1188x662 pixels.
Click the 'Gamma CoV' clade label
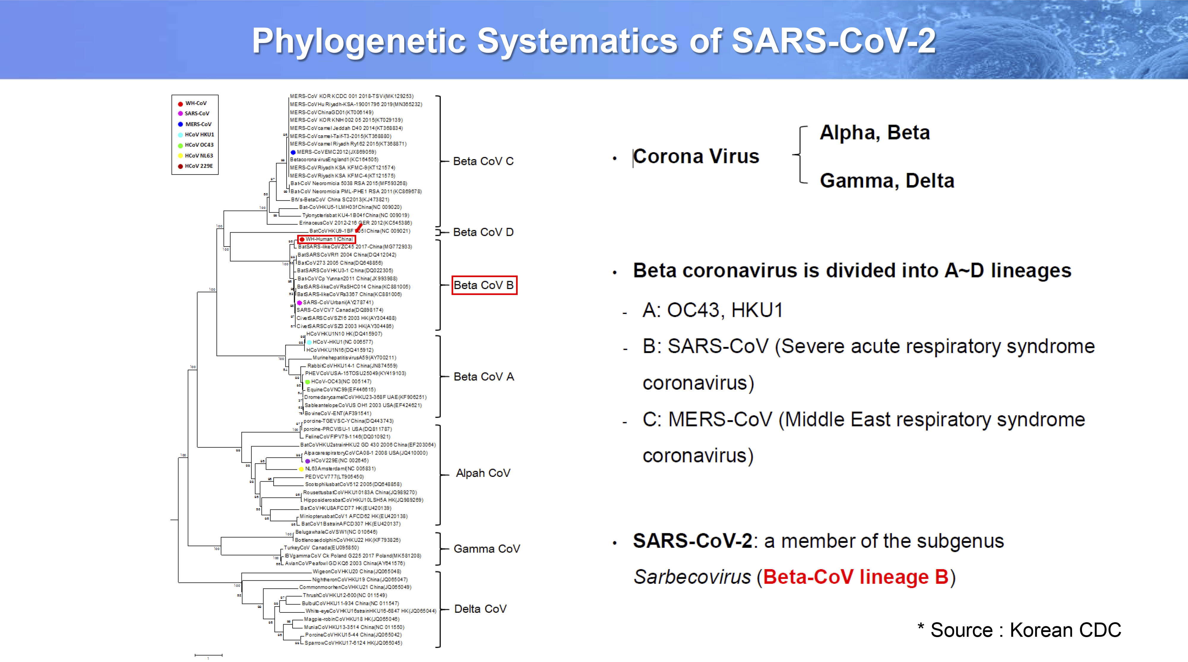486,549
